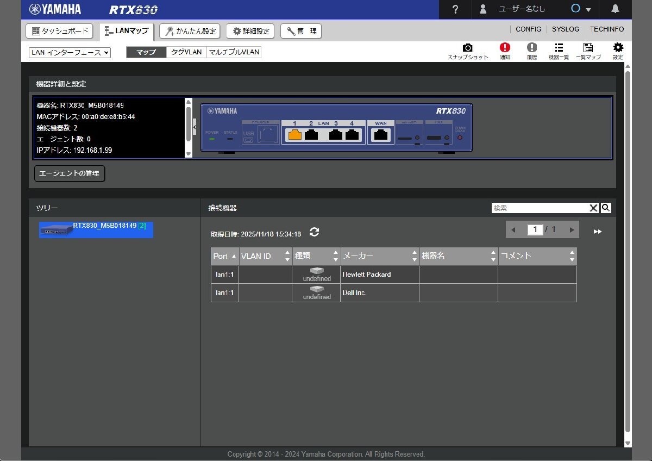This screenshot has height=461, width=652.
Task: Clear the search field with X
Action: (593, 208)
